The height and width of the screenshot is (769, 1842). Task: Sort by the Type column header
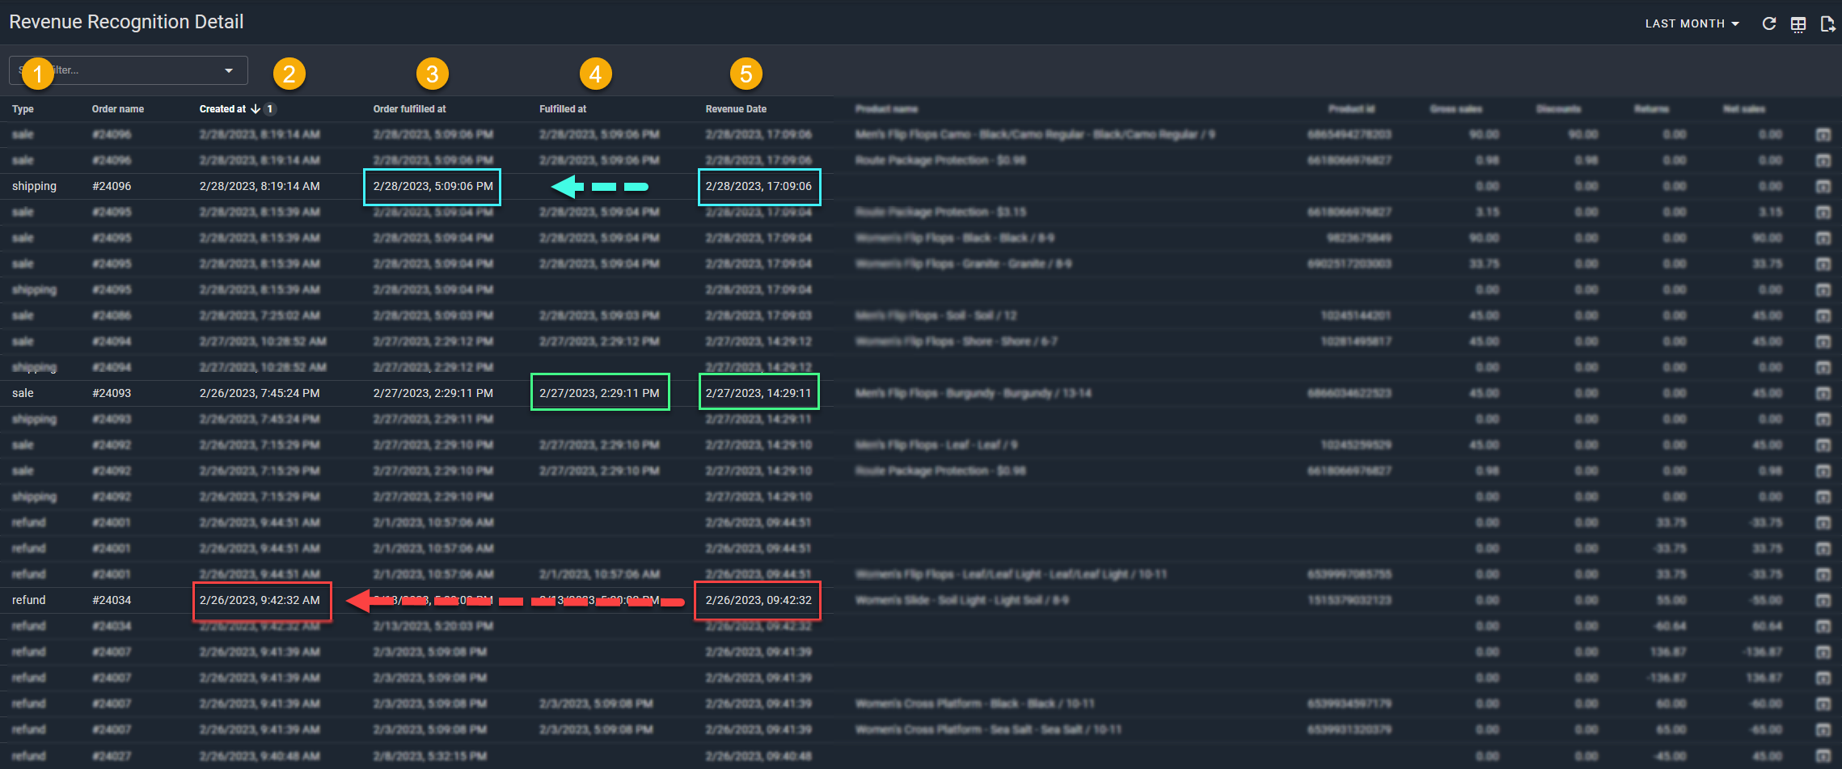(x=23, y=109)
